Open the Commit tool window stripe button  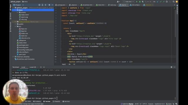pos(11,16)
